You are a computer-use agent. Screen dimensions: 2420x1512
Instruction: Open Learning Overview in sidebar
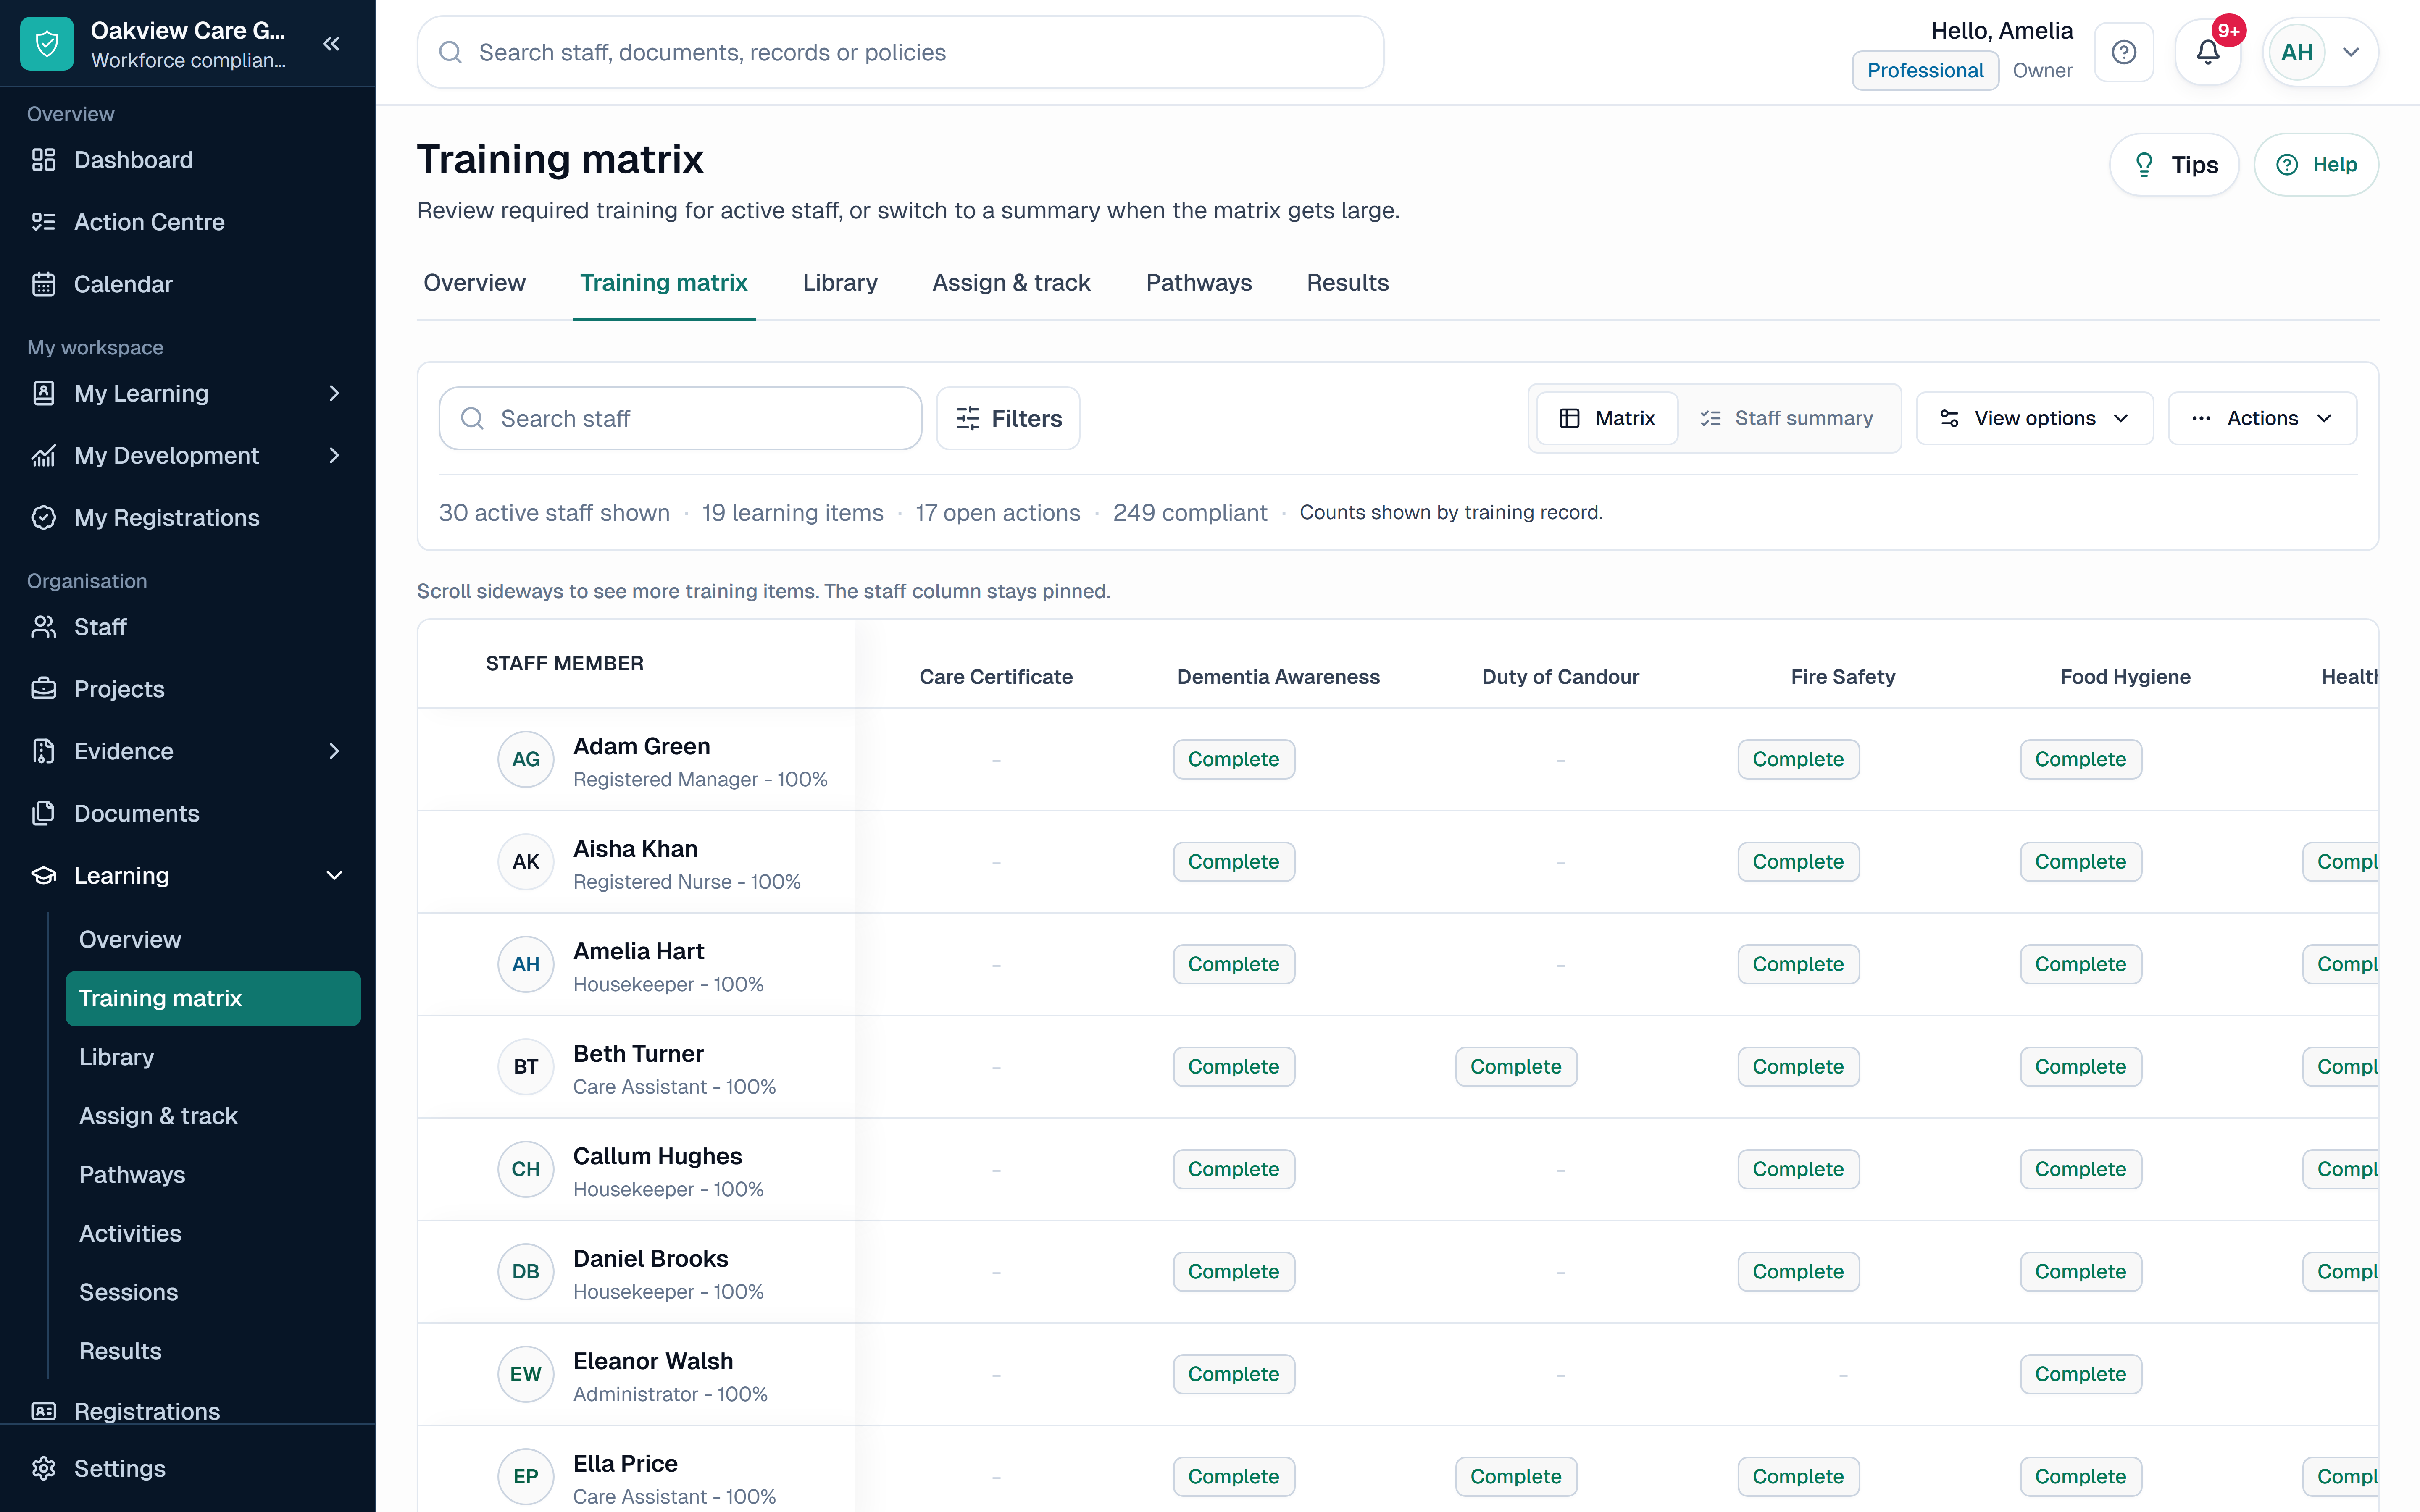213,939
